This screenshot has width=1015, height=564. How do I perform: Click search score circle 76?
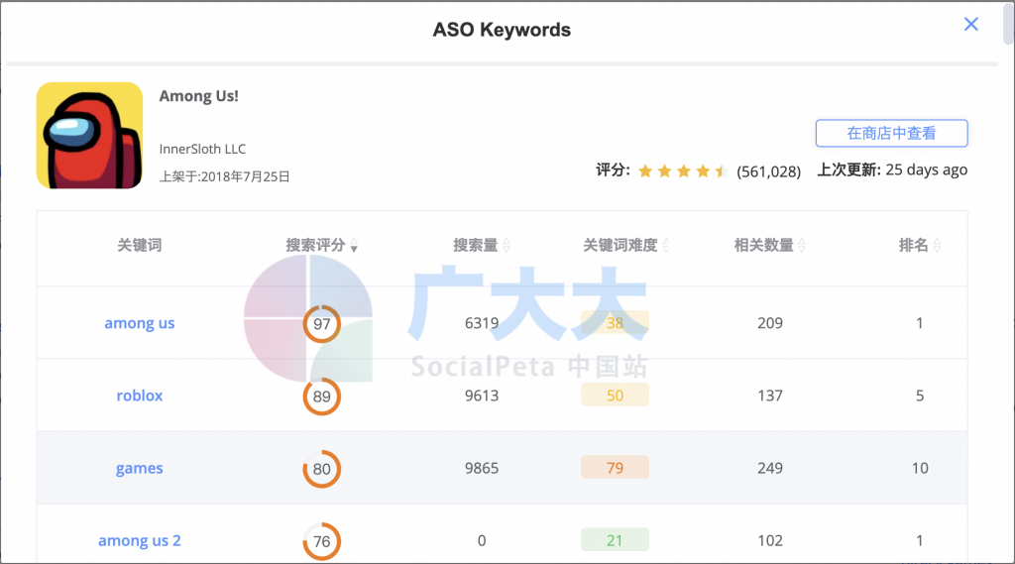[322, 541]
